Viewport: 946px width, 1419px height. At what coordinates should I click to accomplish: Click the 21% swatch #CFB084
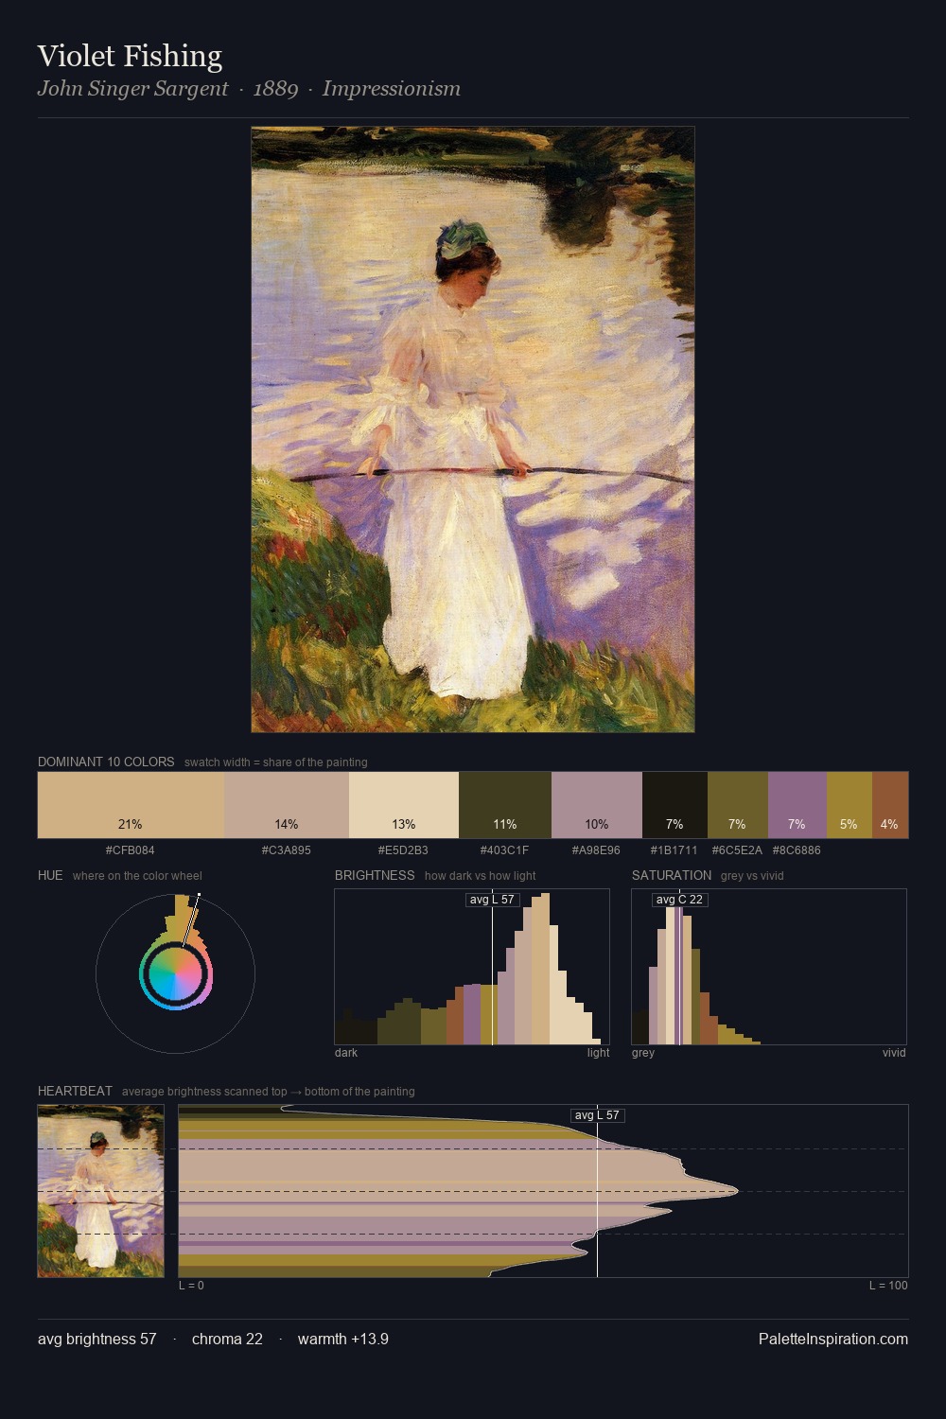pyautogui.click(x=131, y=805)
